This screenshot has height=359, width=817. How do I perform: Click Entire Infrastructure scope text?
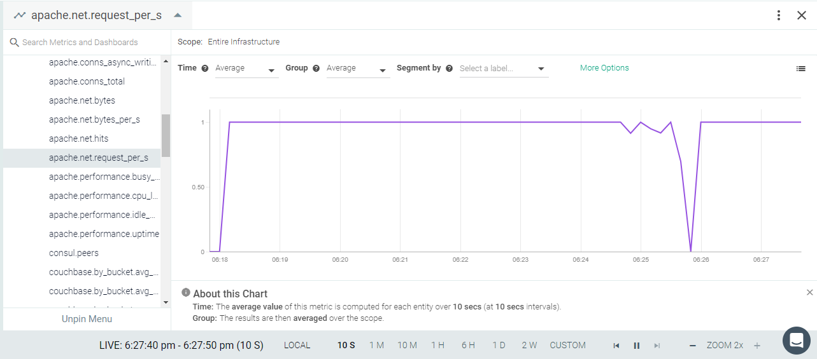pos(244,42)
